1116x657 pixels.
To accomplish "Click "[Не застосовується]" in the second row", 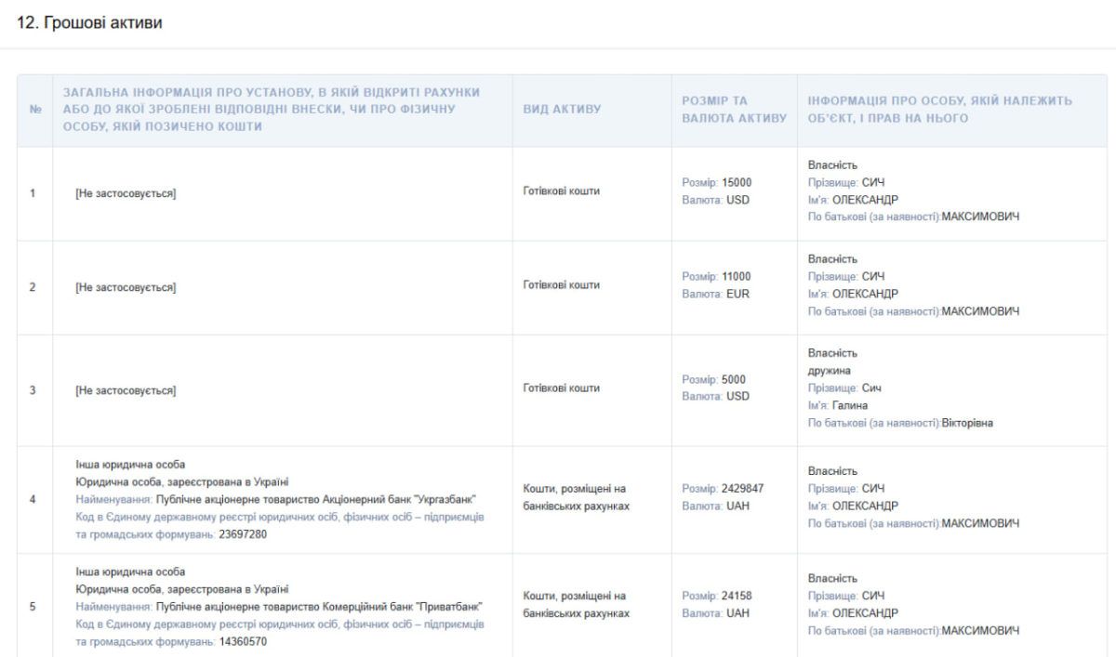I will (x=126, y=287).
